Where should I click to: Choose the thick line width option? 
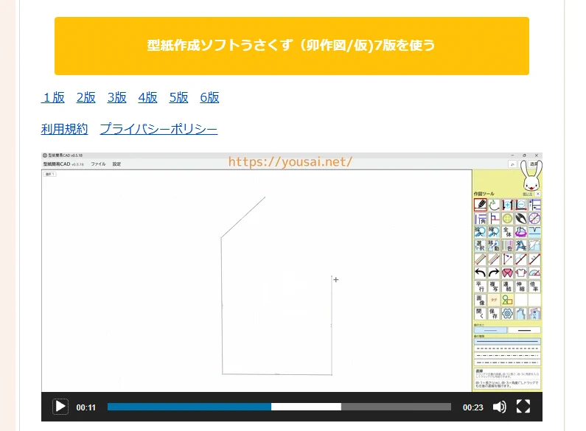[x=524, y=330]
